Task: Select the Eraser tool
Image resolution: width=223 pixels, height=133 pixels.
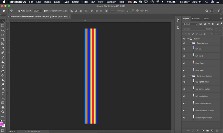Action: pyautogui.click(x=3, y=71)
